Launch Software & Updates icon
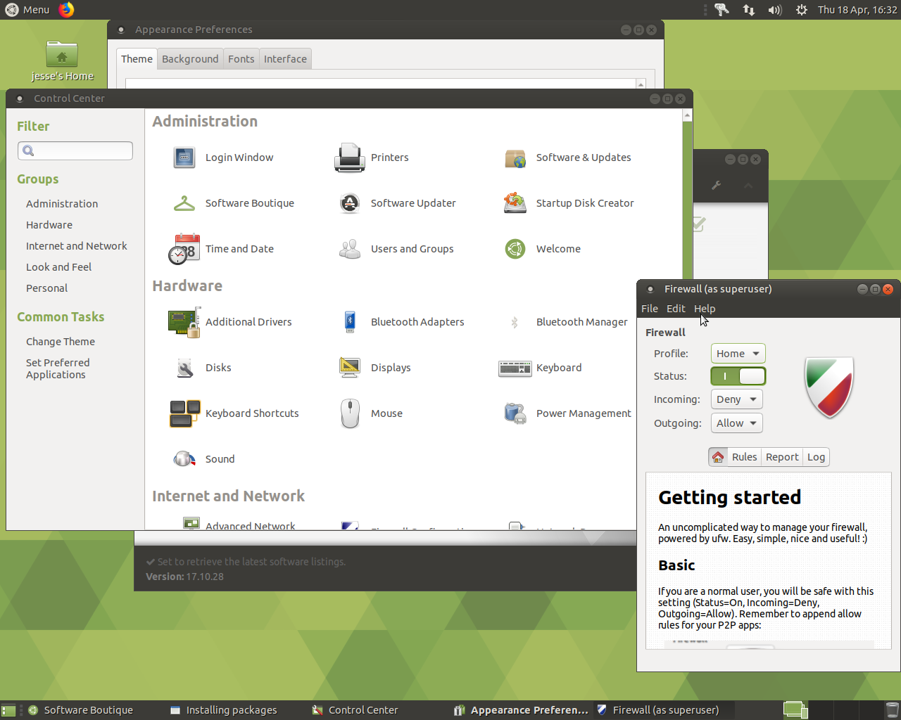The width and height of the screenshot is (901, 720). (x=515, y=158)
